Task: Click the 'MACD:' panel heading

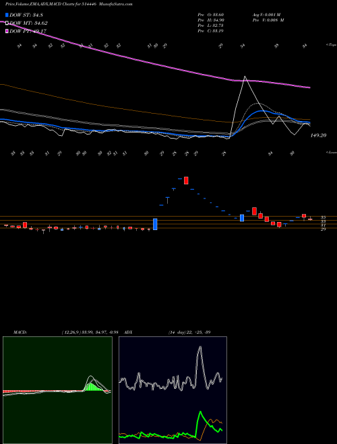Action: click(20, 332)
